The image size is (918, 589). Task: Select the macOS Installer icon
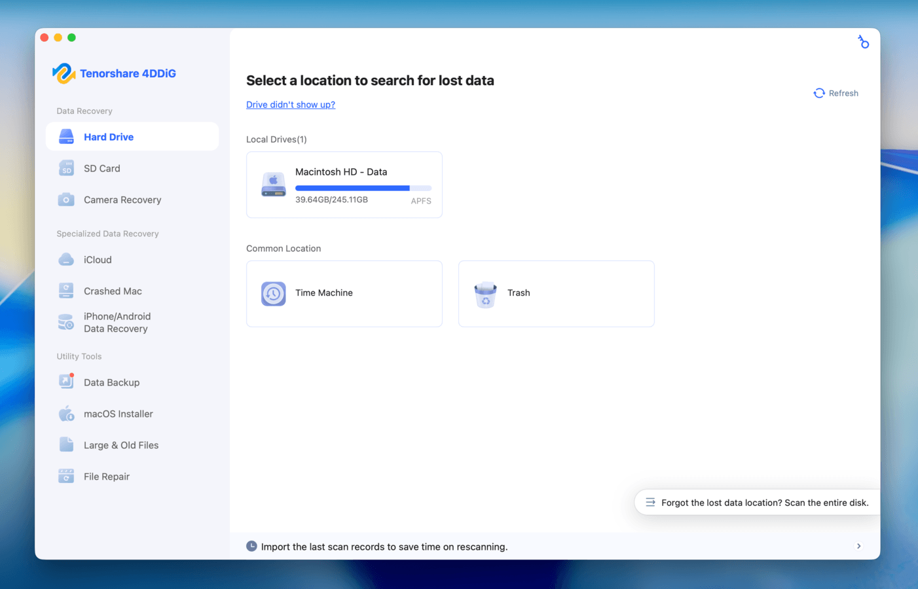(66, 413)
